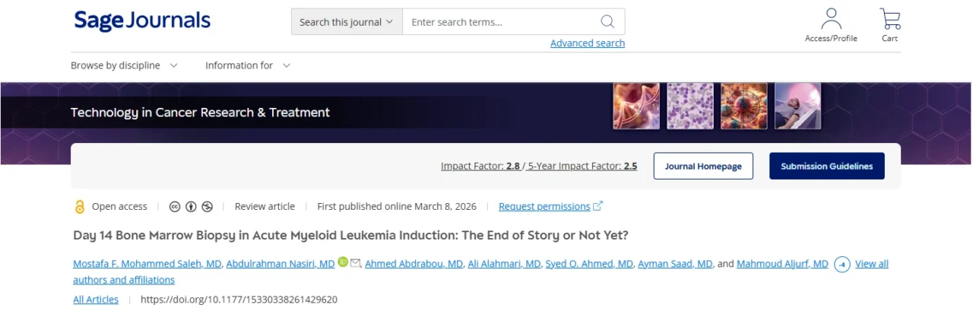Click the 'Enter search terms' input field
Screen dimensions: 973x311
pyautogui.click(x=502, y=22)
